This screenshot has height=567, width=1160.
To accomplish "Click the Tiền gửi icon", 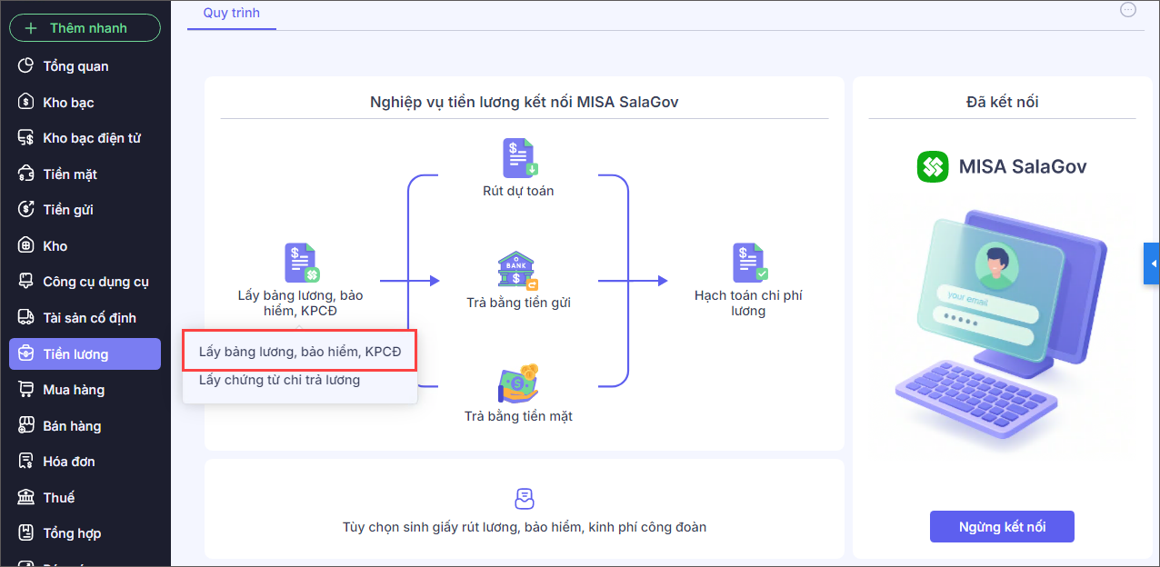I will click(26, 210).
